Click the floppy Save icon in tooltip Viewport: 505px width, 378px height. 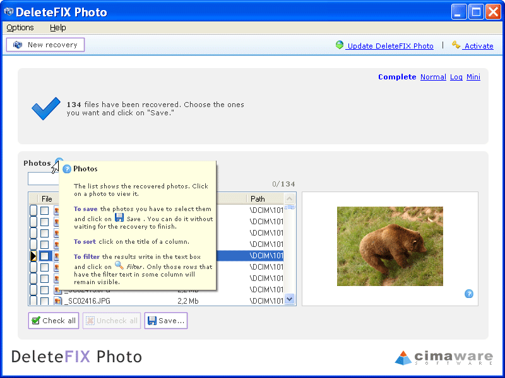(x=119, y=217)
